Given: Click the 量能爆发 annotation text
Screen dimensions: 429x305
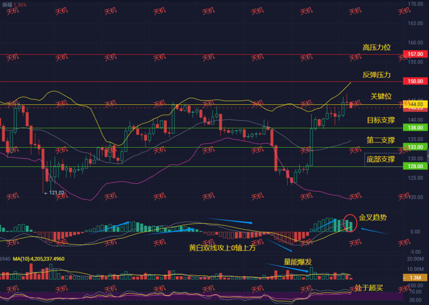Looking at the screenshot, I should (x=298, y=262).
